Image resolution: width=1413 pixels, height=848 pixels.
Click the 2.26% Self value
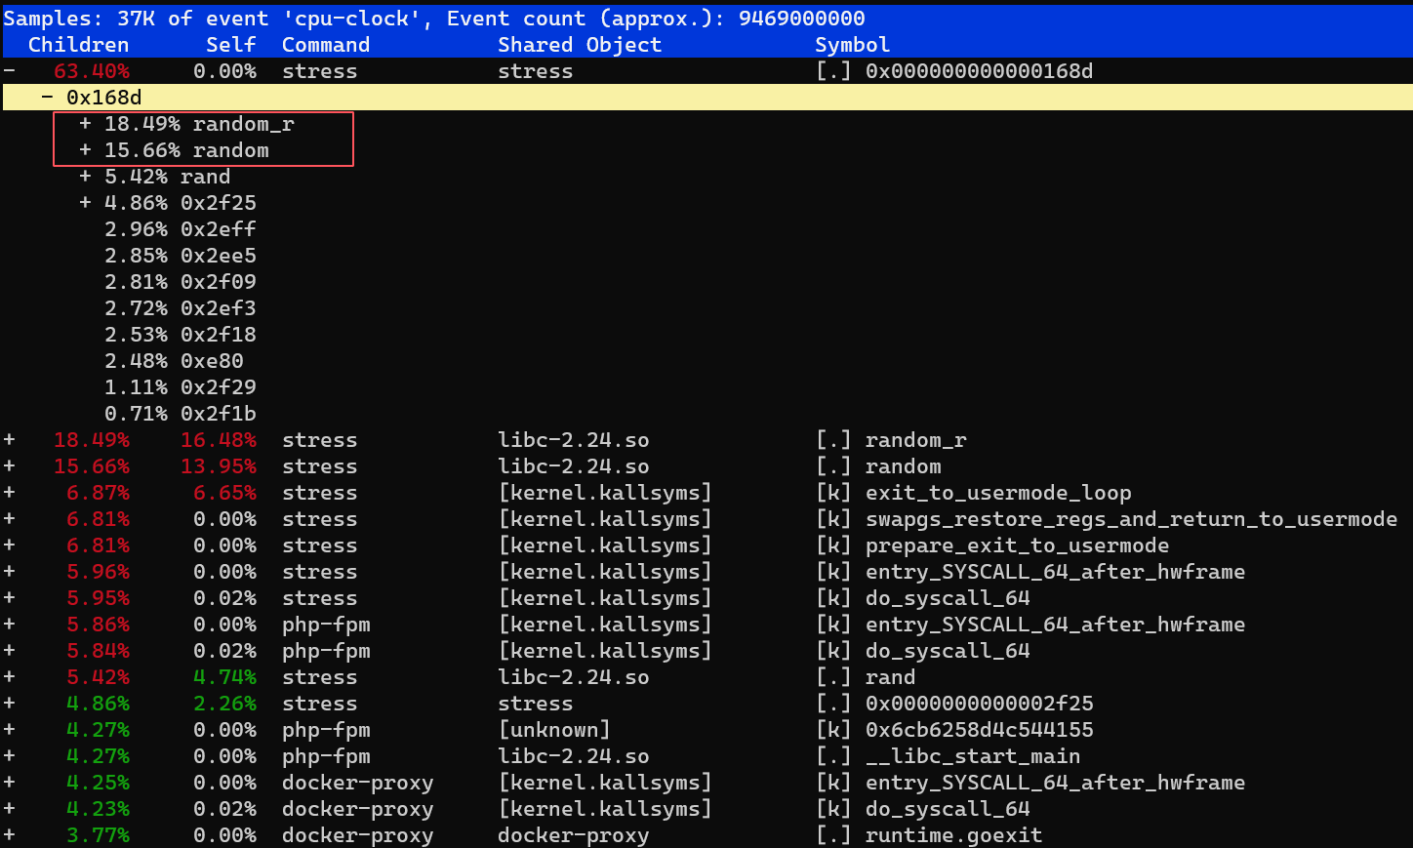(224, 704)
